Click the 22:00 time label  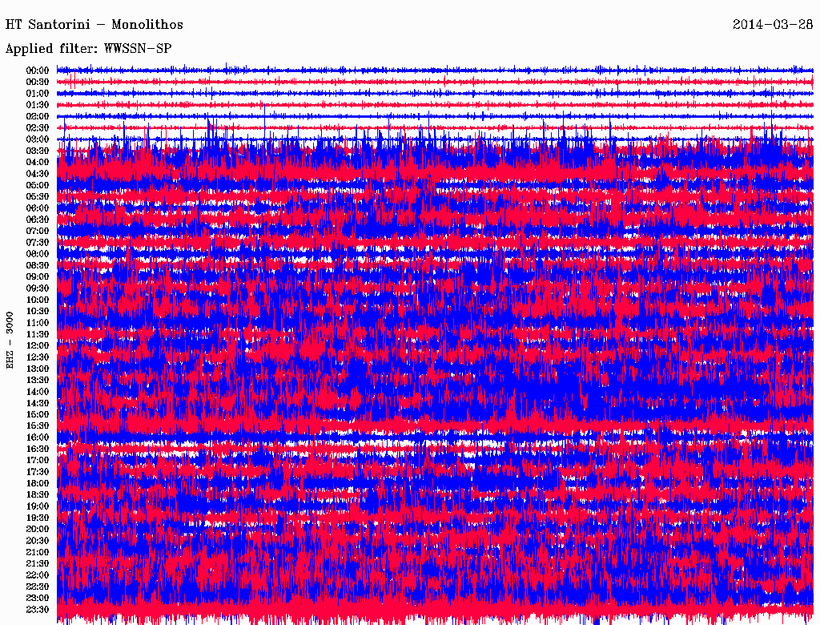38,575
